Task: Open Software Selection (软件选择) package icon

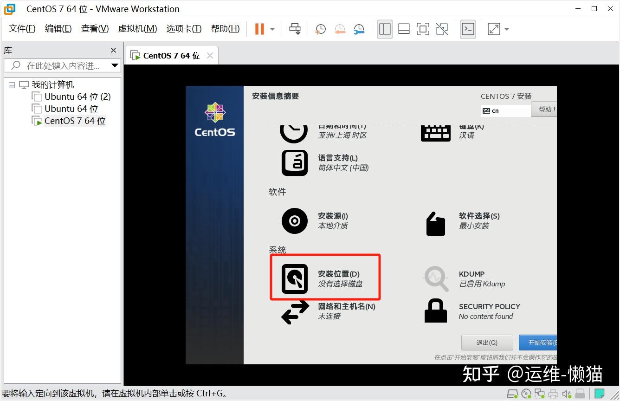Action: click(436, 223)
